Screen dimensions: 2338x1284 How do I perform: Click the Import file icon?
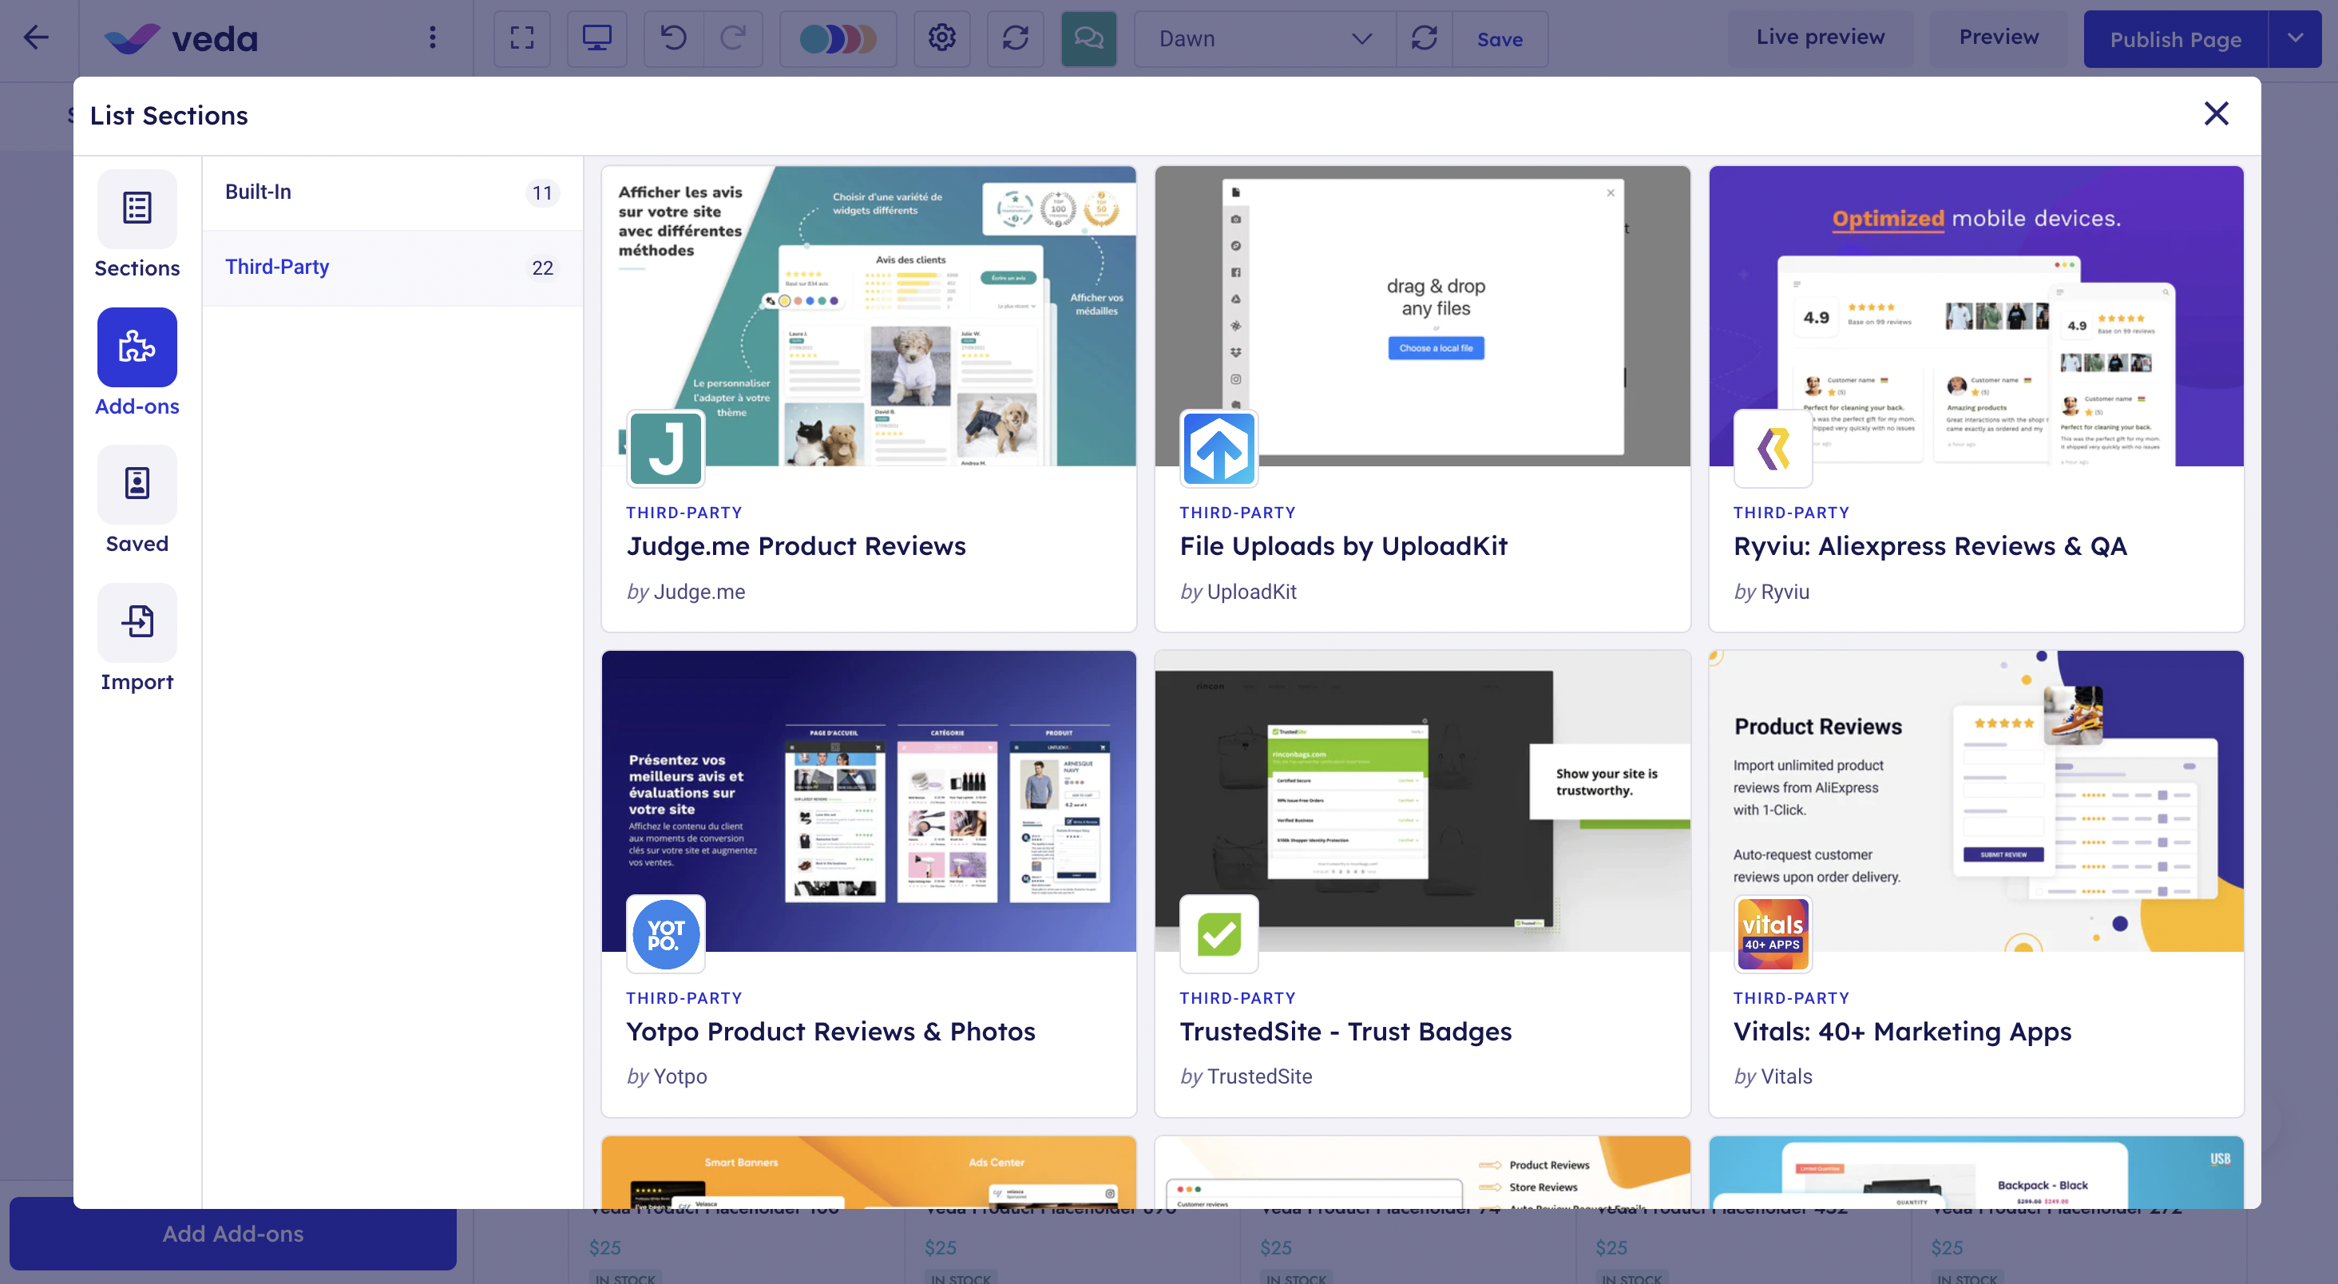click(x=137, y=623)
